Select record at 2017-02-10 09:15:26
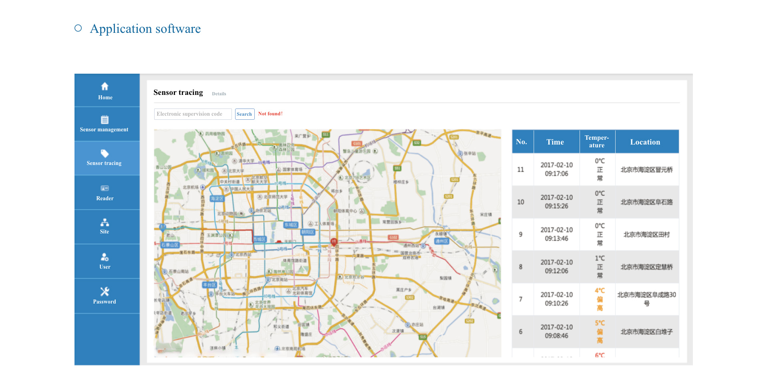Screen dimensions: 769x384 pyautogui.click(x=556, y=202)
